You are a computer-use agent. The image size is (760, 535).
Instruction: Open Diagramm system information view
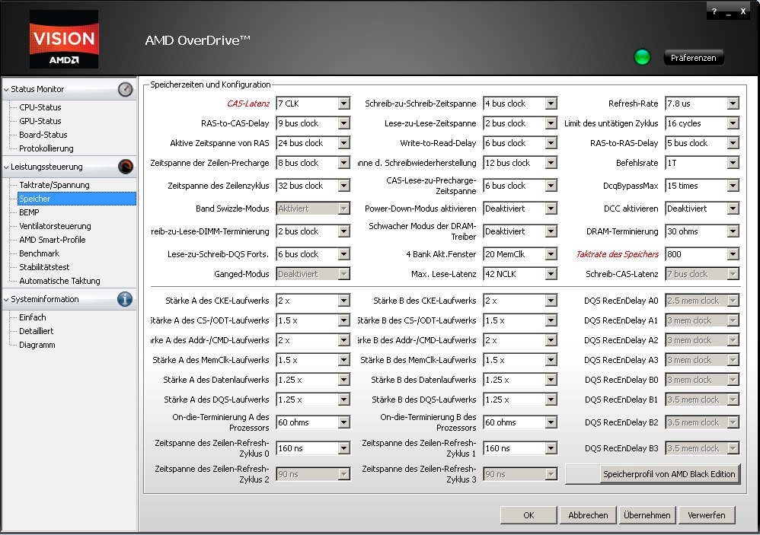point(37,345)
